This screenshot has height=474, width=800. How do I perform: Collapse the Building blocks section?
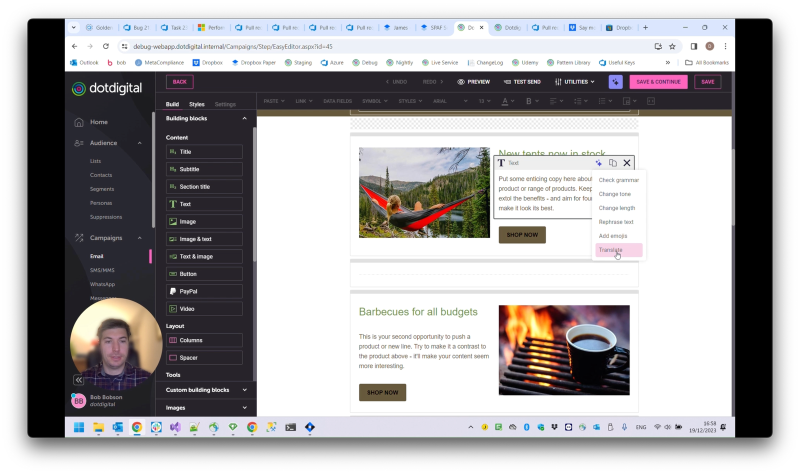click(x=244, y=118)
